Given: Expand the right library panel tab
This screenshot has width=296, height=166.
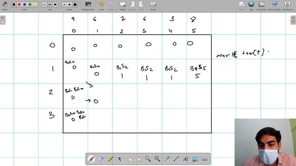Looking at the screenshot, I should [293, 20].
